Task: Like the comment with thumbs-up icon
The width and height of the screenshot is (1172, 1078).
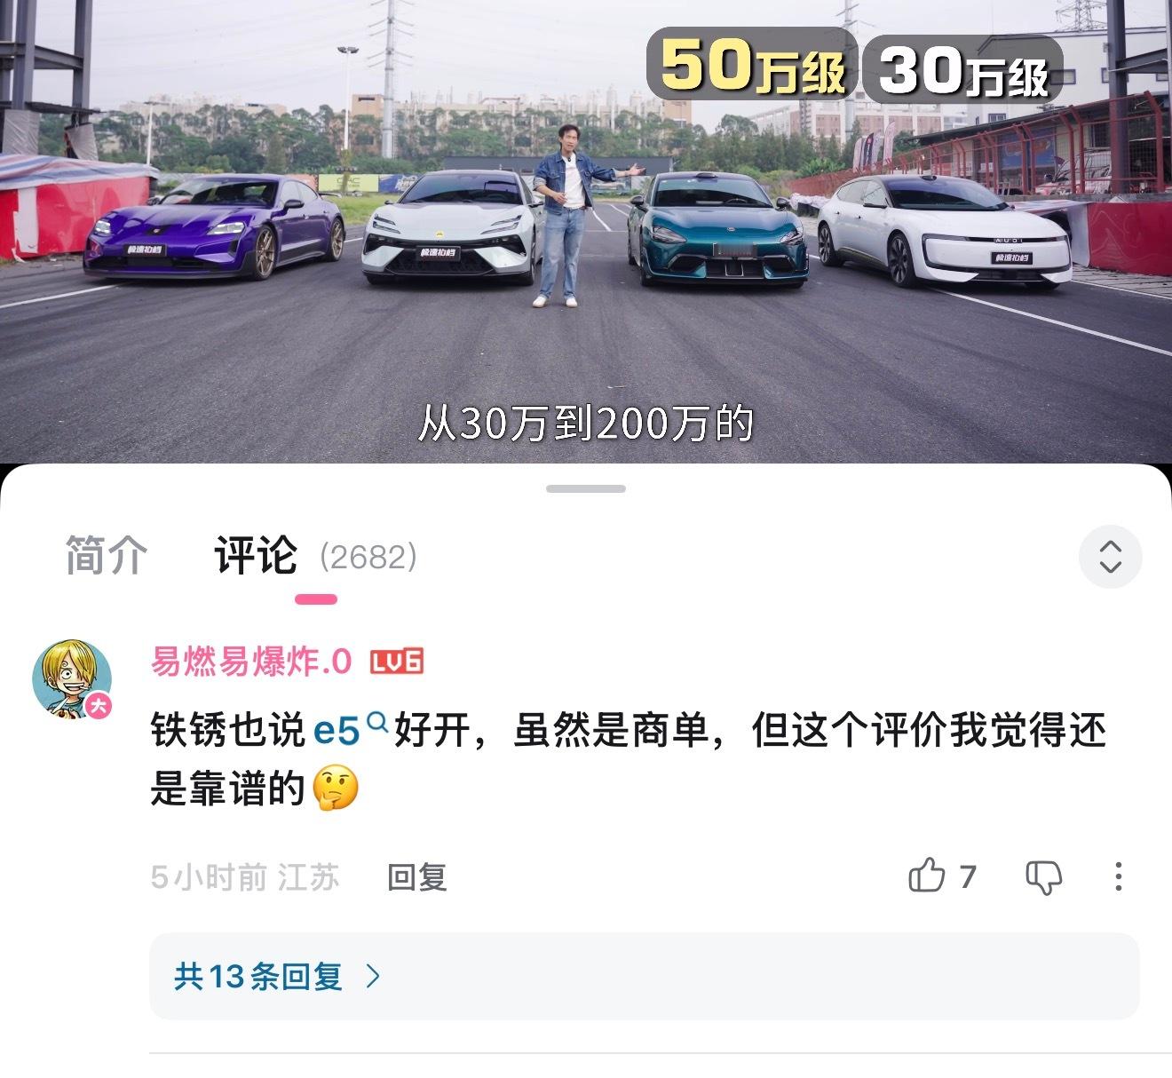Action: (927, 876)
